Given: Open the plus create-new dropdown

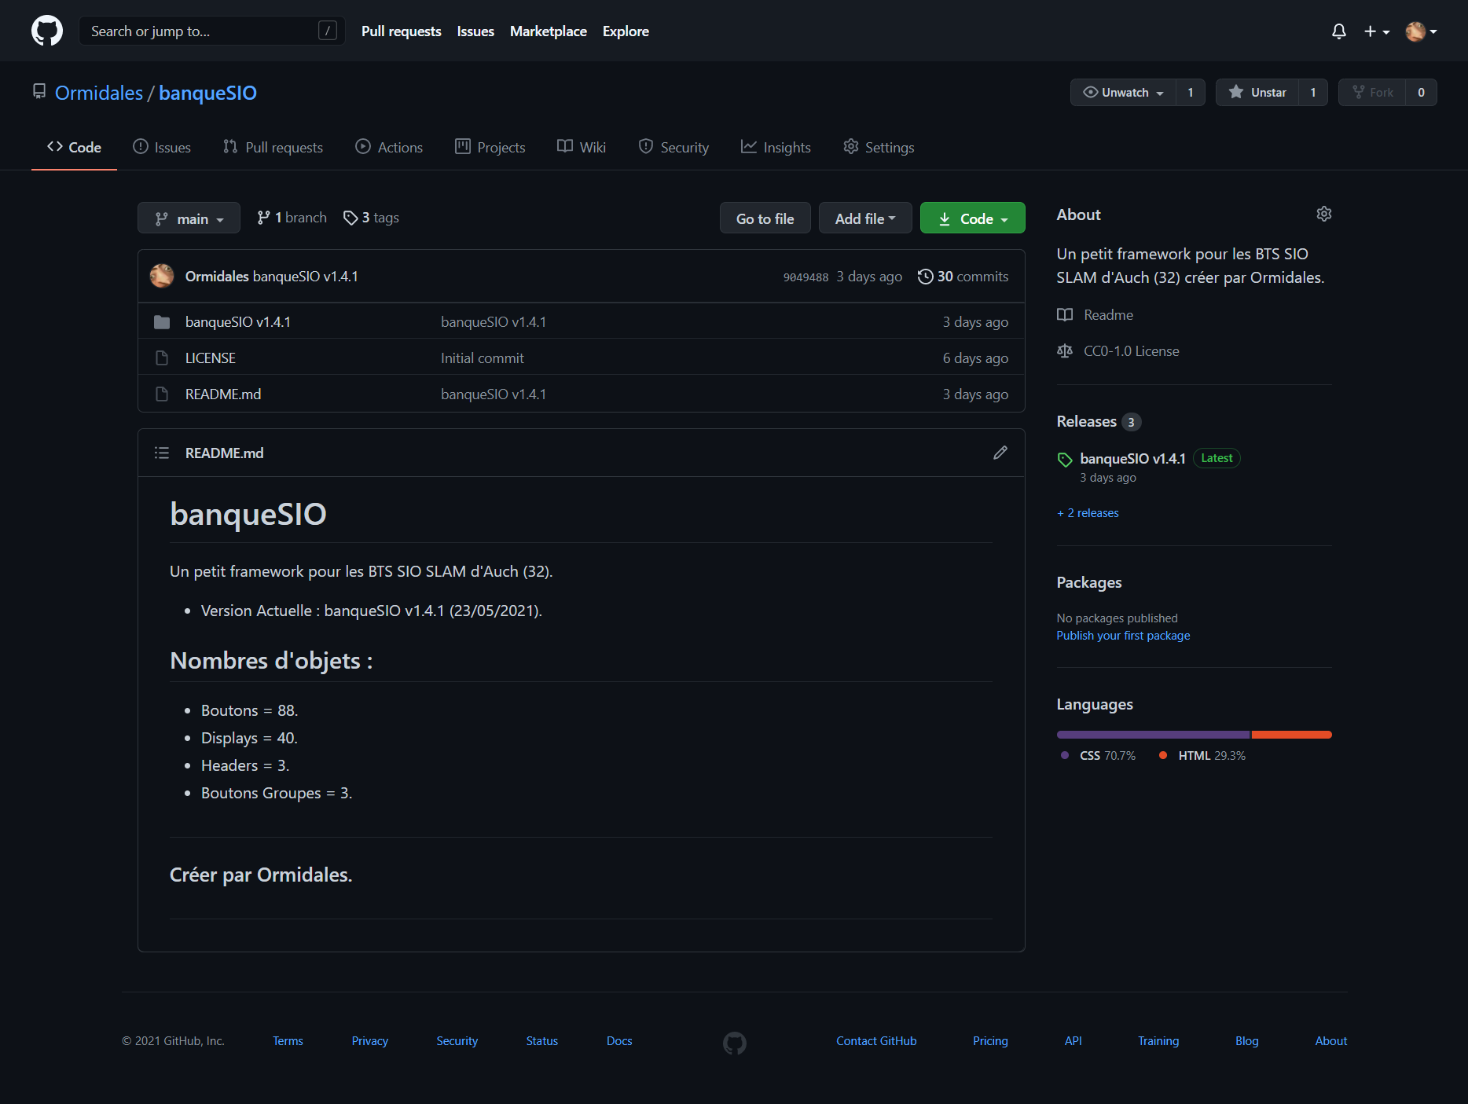Looking at the screenshot, I should (1377, 31).
